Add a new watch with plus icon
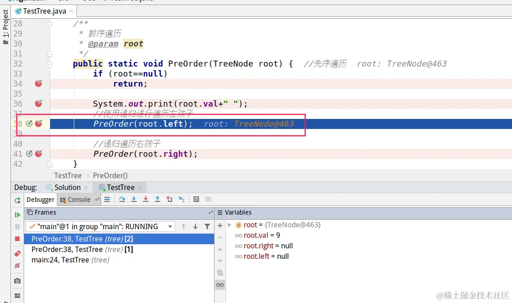Screen dimensions: 512x303 pos(220,226)
